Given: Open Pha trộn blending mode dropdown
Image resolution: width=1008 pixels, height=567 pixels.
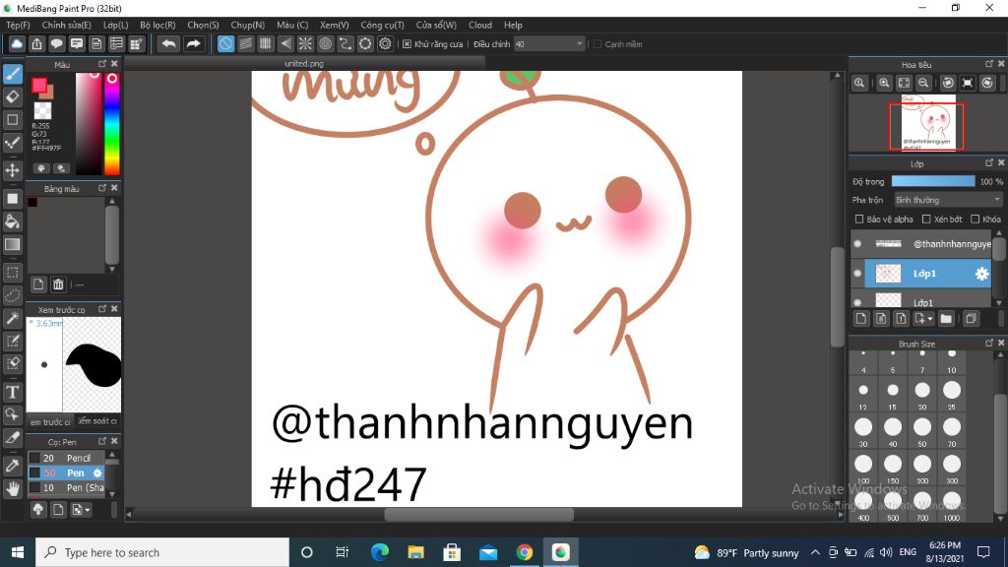Looking at the screenshot, I should 948,200.
